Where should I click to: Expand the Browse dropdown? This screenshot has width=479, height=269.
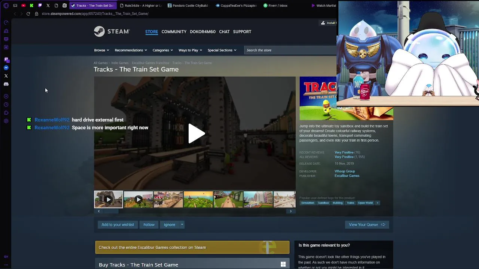coord(101,50)
